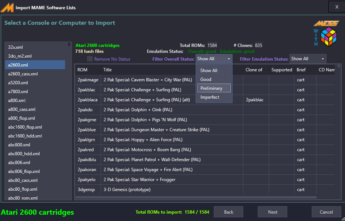The image size is (345, 221).
Task: Select abc806_flop.xml in the list
Action: tap(35, 171)
